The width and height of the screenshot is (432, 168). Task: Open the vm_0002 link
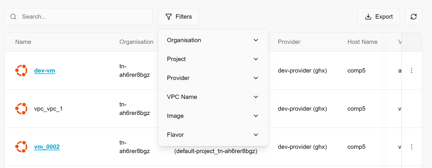tap(47, 147)
